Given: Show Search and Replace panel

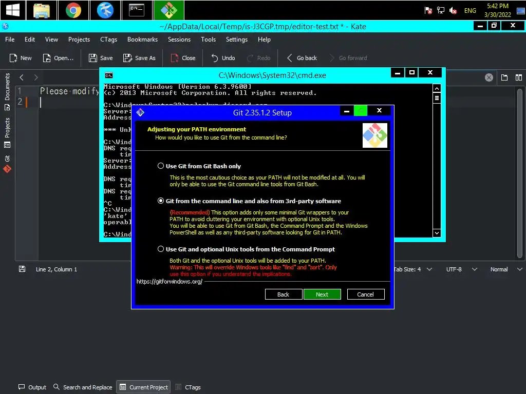Looking at the screenshot, I should click(x=83, y=387).
